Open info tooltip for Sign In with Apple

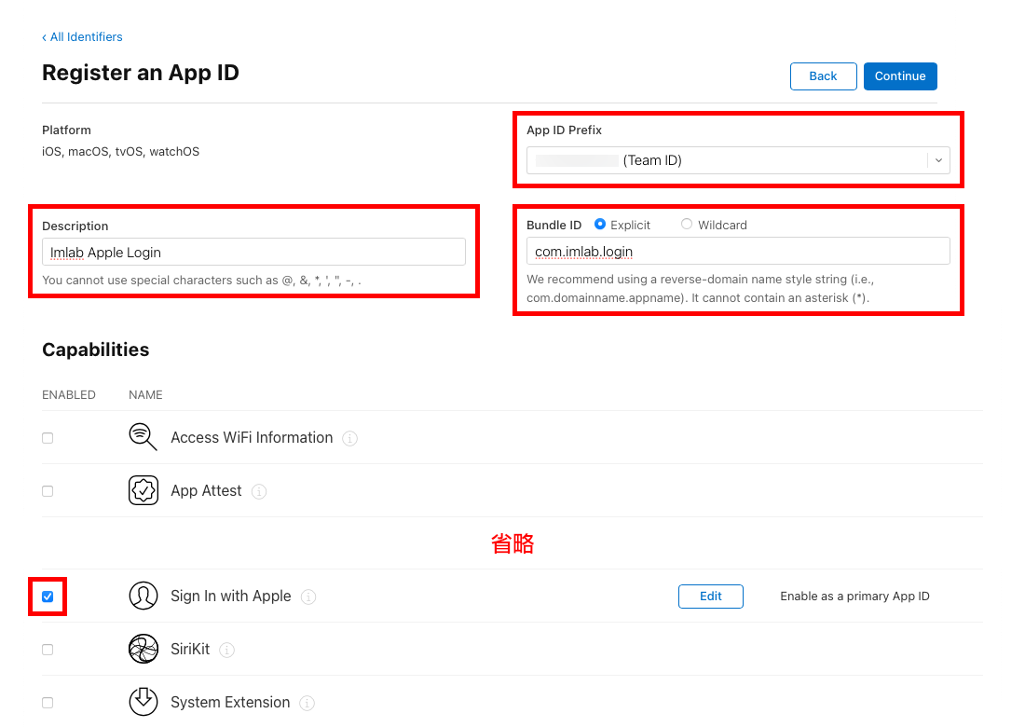[x=307, y=597]
